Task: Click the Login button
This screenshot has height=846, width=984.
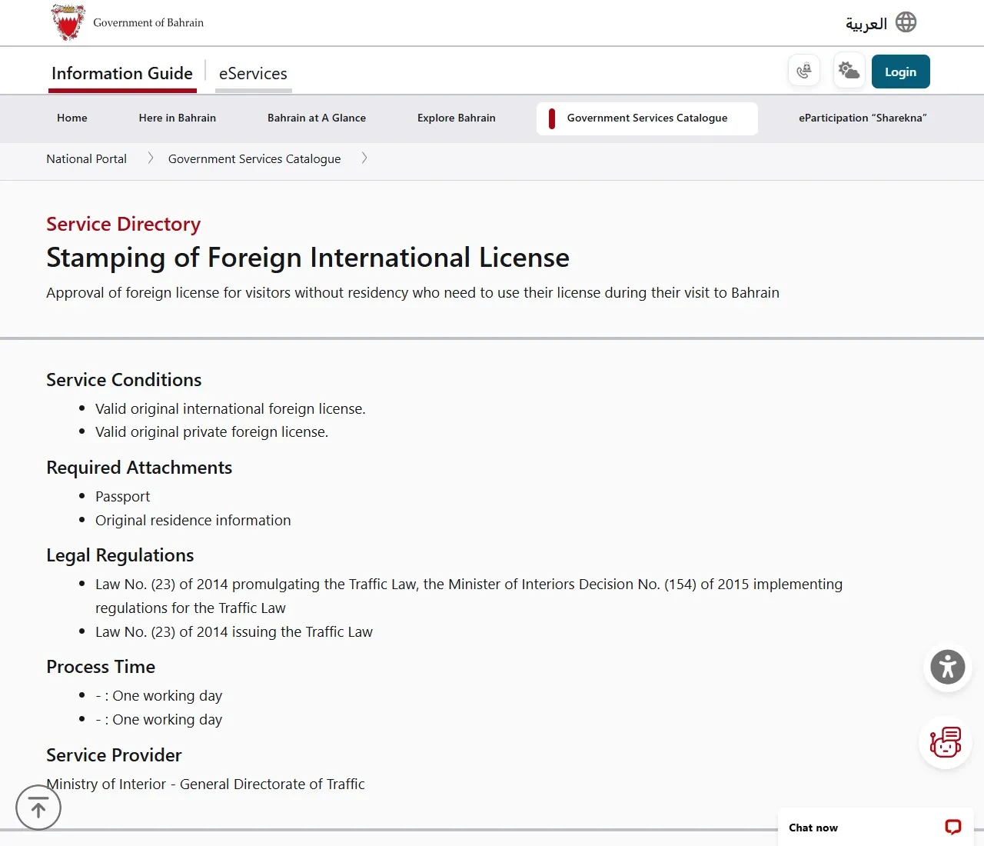Action: coord(901,72)
